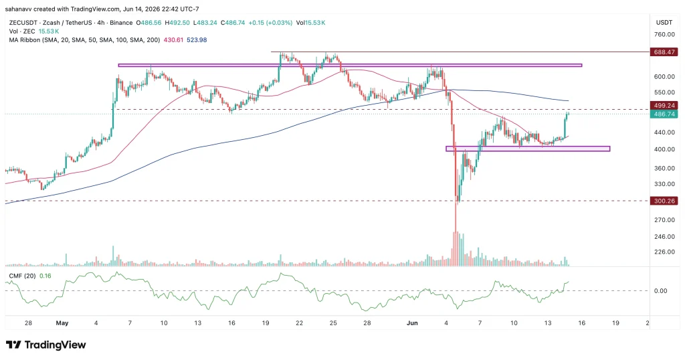Click the open price O486.56
Screen dimensions: 685x360
(149, 23)
